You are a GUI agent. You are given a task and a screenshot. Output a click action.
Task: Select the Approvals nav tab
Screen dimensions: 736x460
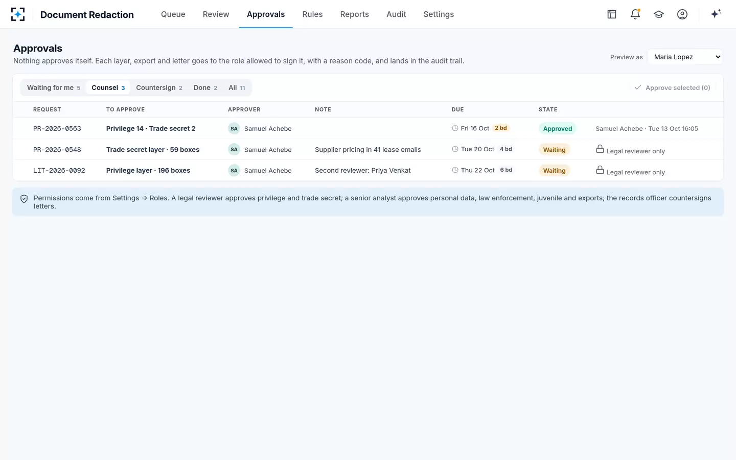(266, 14)
